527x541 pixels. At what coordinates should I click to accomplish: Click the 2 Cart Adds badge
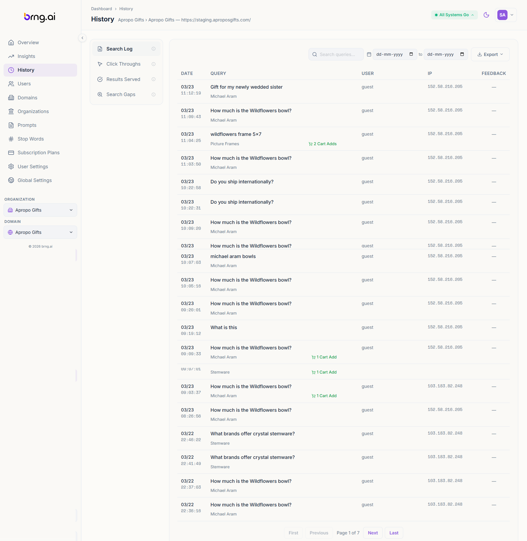pyautogui.click(x=323, y=144)
